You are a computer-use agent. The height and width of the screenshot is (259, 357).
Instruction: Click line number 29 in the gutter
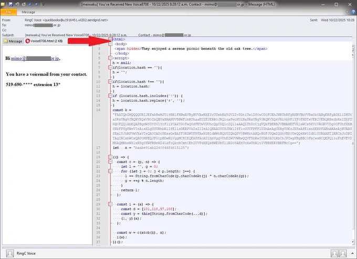pyautogui.click(x=98, y=204)
